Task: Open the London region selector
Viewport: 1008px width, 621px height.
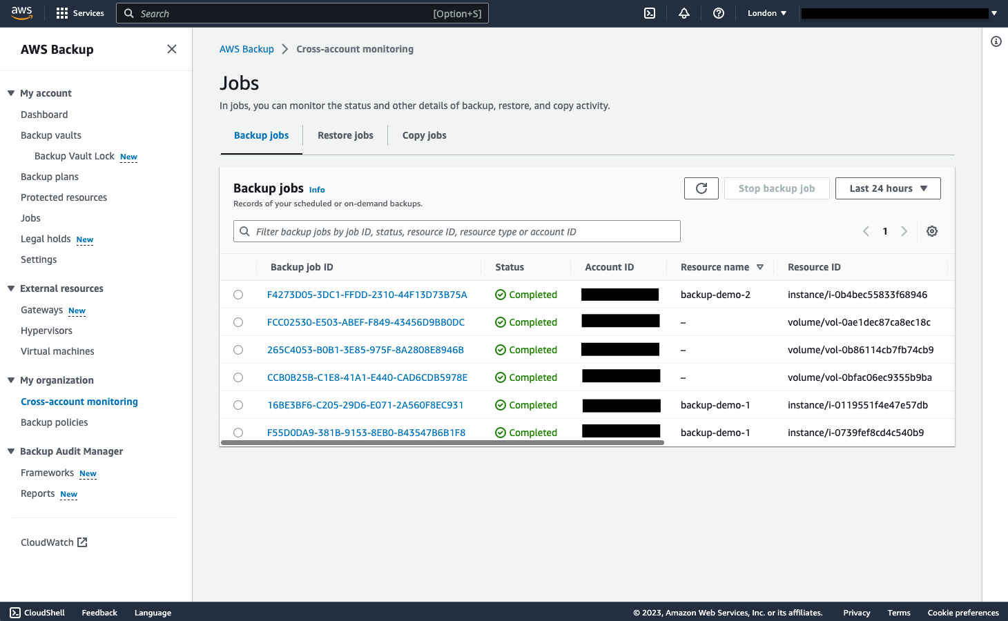Action: point(767,13)
